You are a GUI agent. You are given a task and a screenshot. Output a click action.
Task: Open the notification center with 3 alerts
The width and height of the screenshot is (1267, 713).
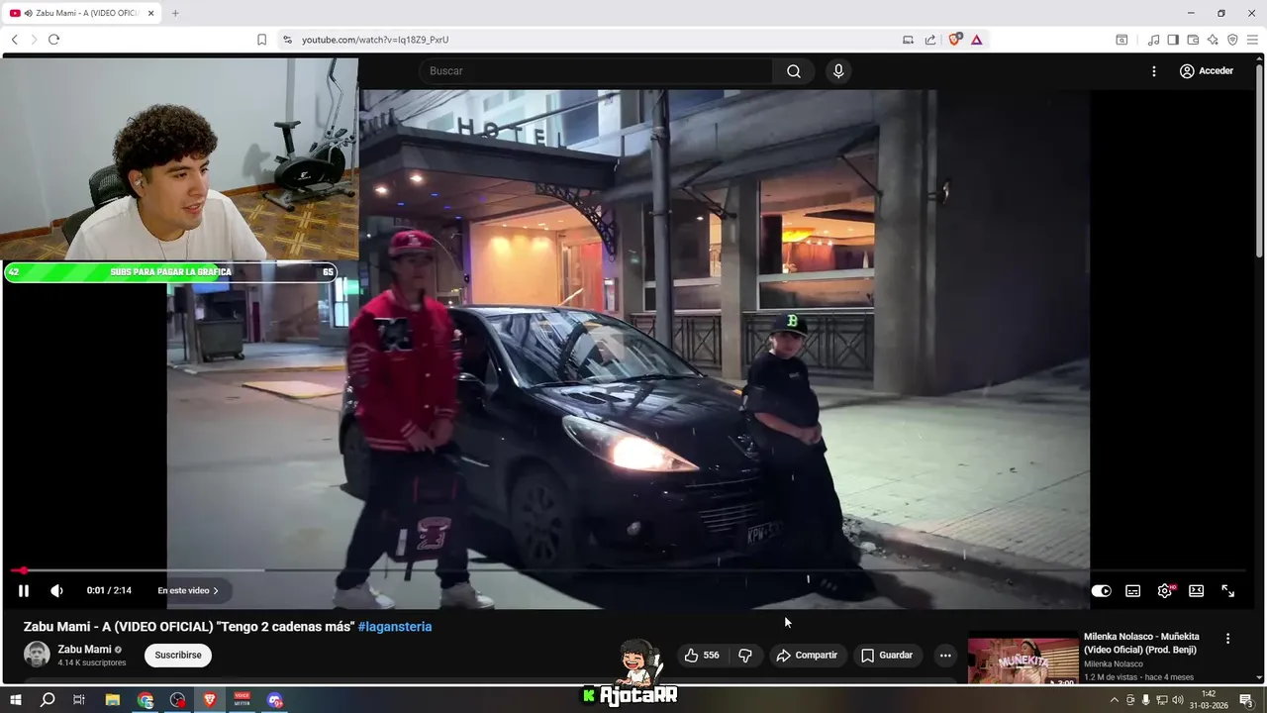pyautogui.click(x=1246, y=700)
